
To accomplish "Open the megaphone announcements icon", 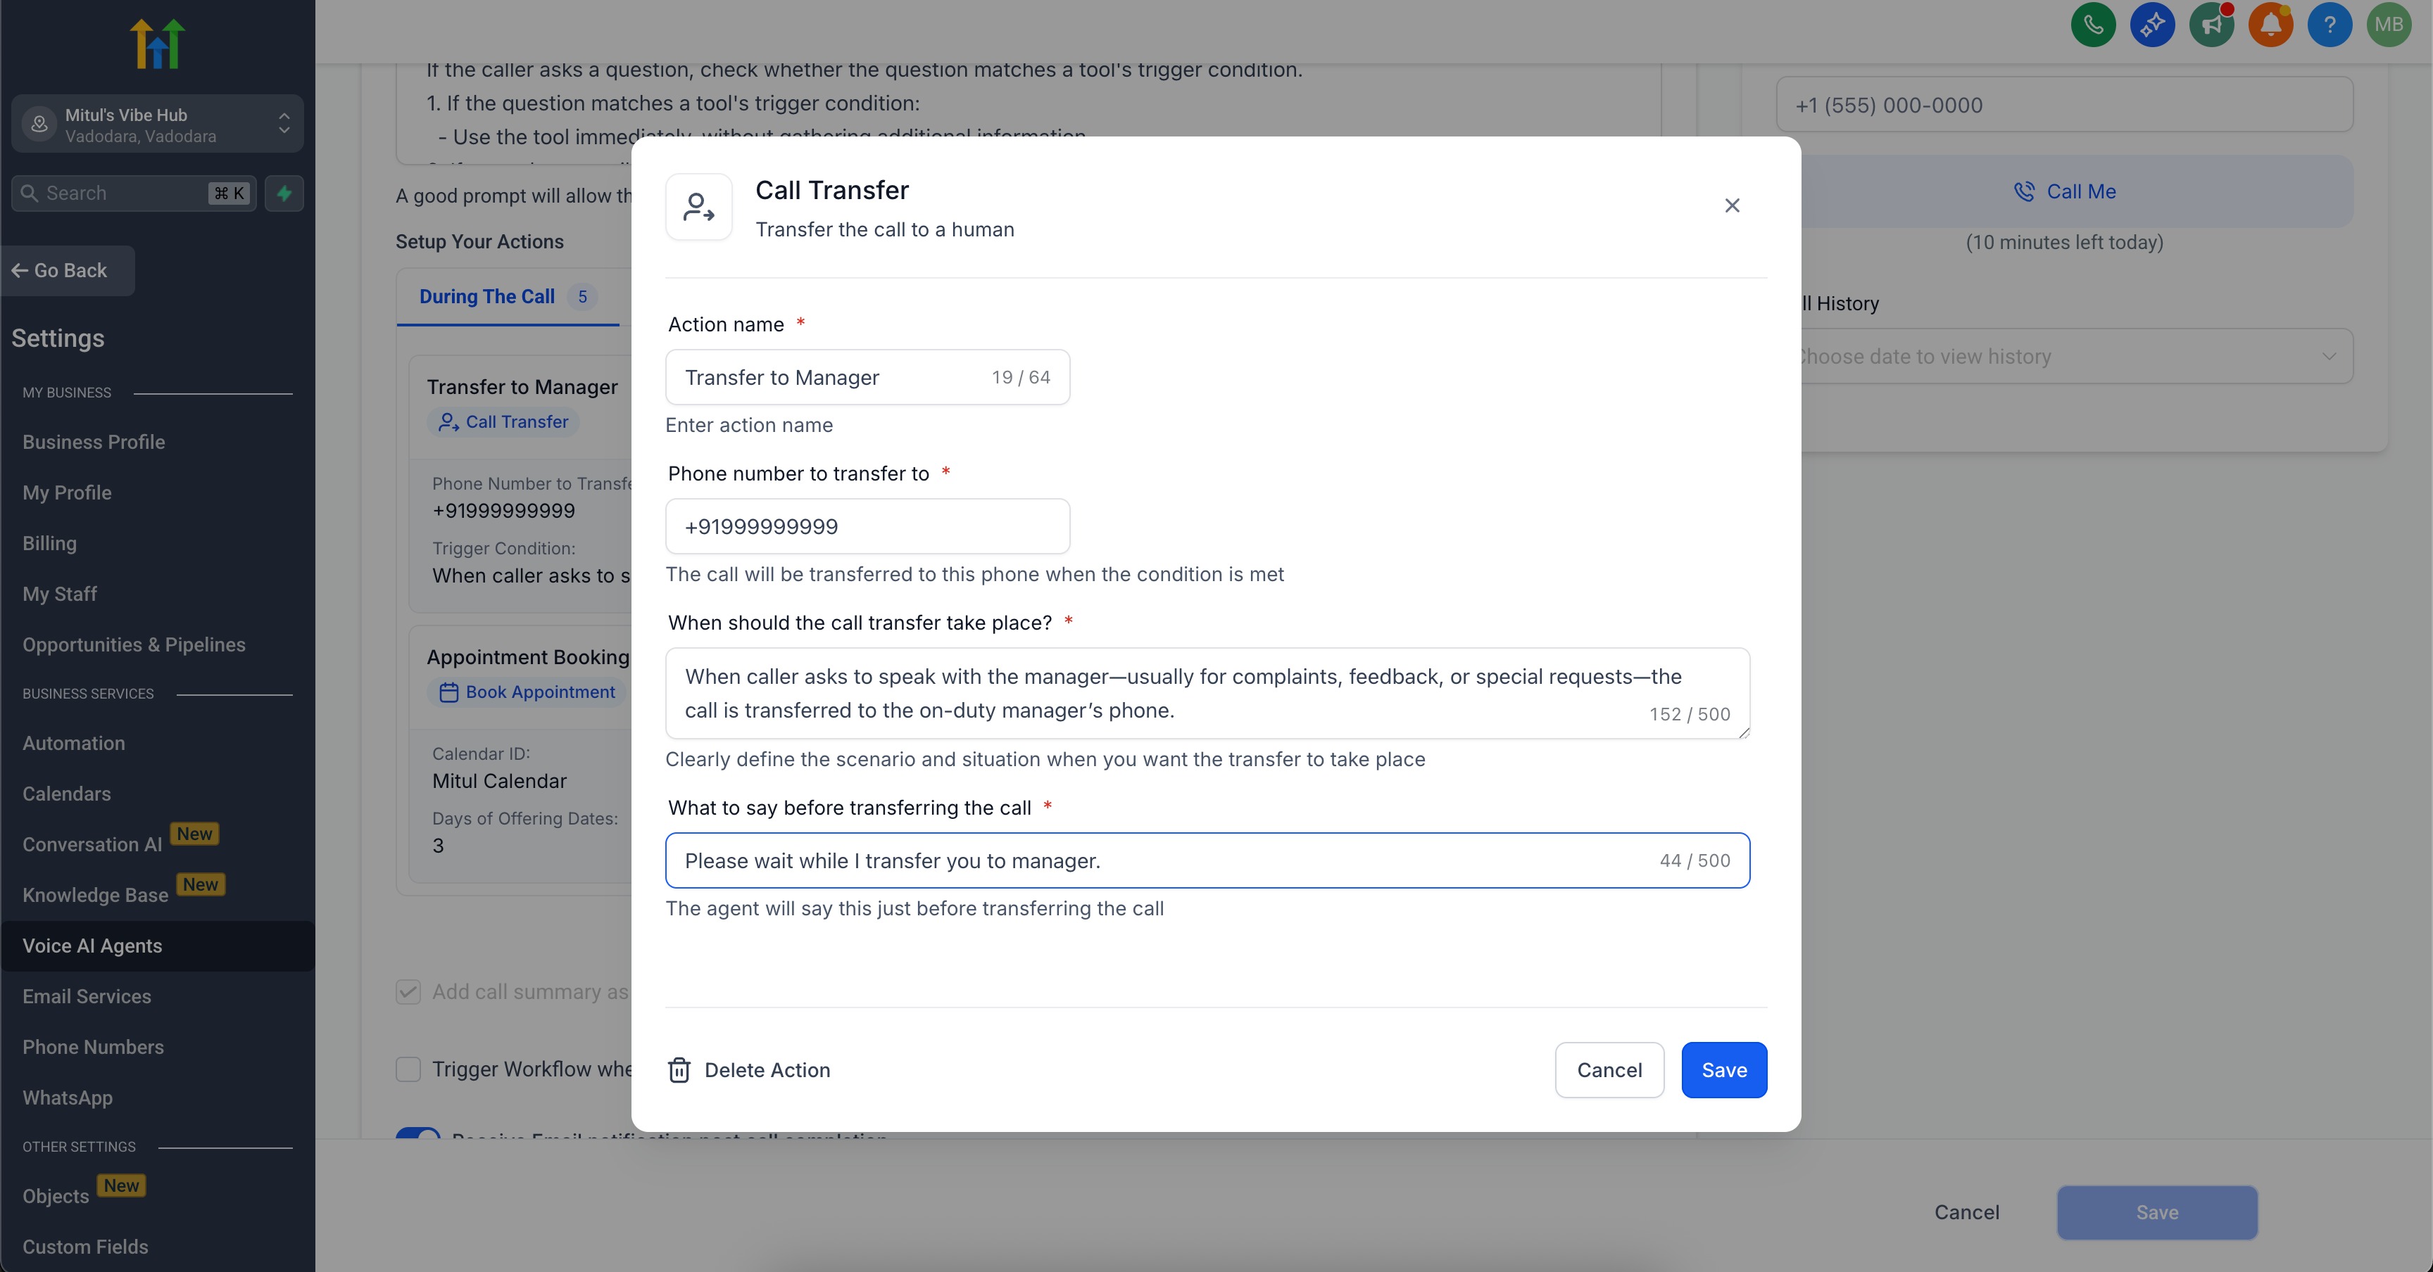I will click(x=2211, y=25).
